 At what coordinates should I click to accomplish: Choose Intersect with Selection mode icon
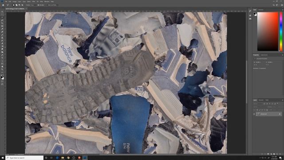pos(22,5)
